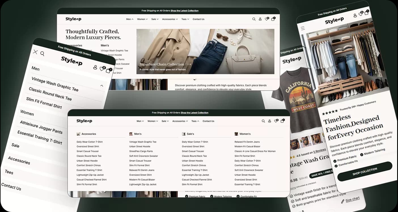Image resolution: width=398 pixels, height=212 pixels.
Task: Click Signature Chain Collection title
Action: click(x=162, y=64)
